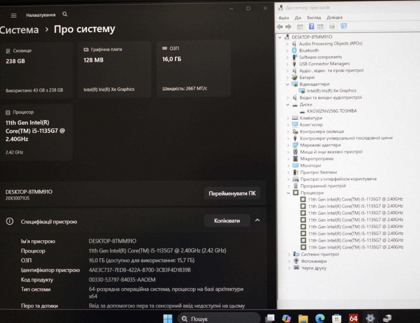
Task: Click the scan for hardware changes monitor icon
Action: [x=343, y=27]
